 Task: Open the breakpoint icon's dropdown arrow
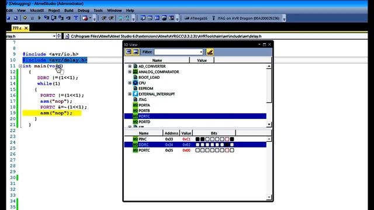tap(90, 18)
